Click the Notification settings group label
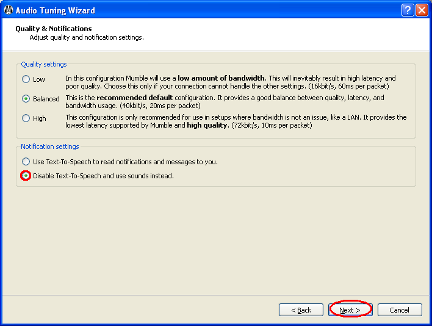 coord(50,147)
